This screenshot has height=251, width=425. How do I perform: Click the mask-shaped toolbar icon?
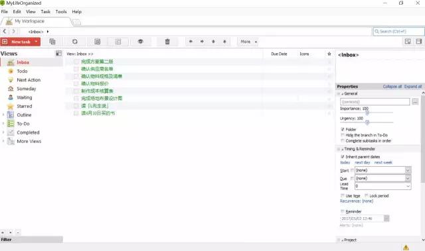[x=140, y=42]
